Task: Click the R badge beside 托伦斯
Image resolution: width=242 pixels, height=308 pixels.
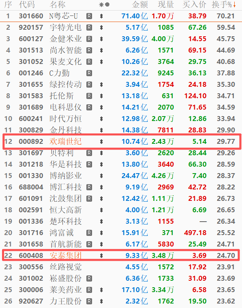Action: coord(89,96)
